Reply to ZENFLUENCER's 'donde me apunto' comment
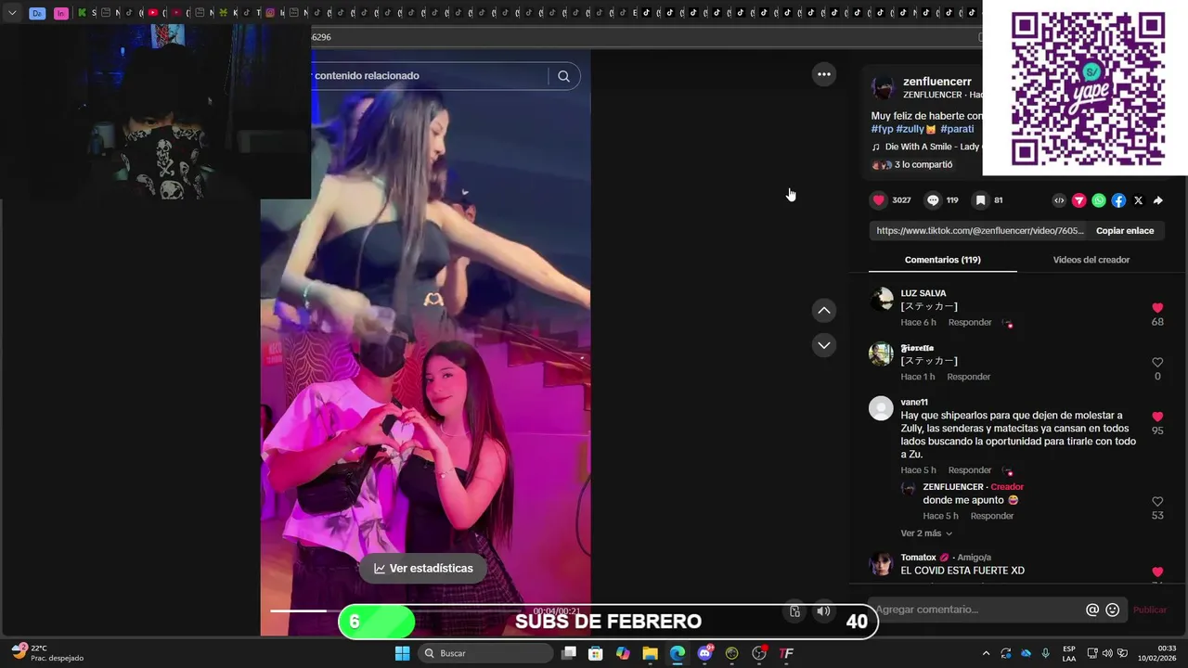This screenshot has height=668, width=1188. point(992,516)
